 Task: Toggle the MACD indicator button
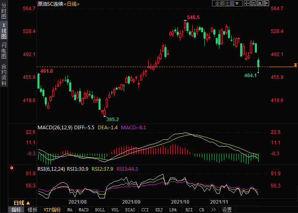point(83,210)
